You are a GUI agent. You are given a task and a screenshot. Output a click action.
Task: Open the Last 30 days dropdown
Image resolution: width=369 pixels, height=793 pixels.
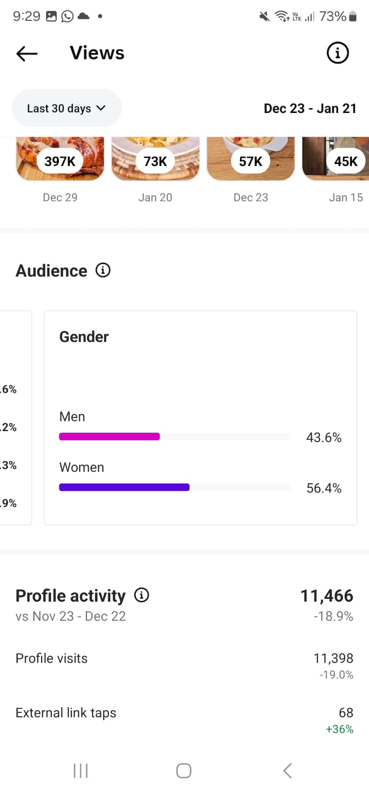point(66,108)
